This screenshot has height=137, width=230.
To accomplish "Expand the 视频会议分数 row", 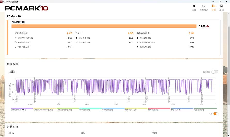I will click(x=16, y=42).
